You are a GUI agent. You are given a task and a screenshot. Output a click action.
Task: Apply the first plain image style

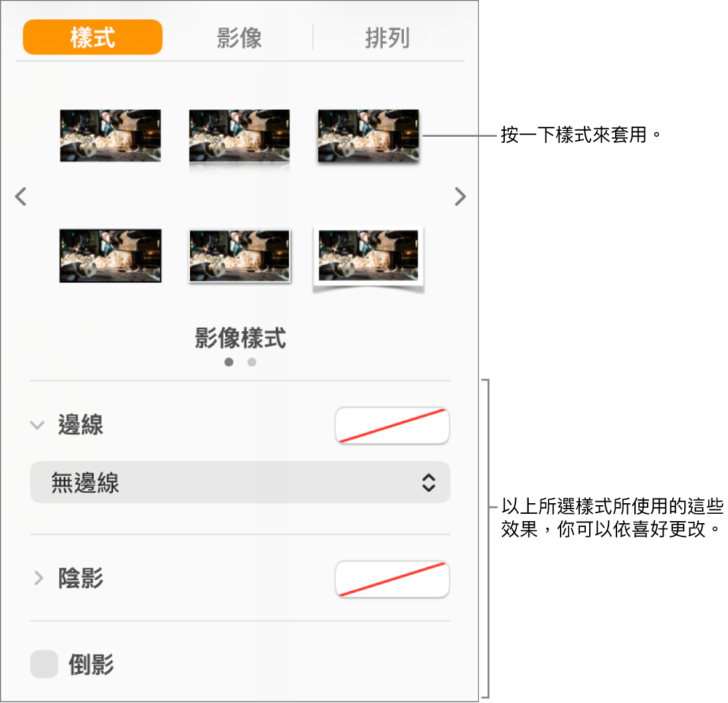(110, 135)
